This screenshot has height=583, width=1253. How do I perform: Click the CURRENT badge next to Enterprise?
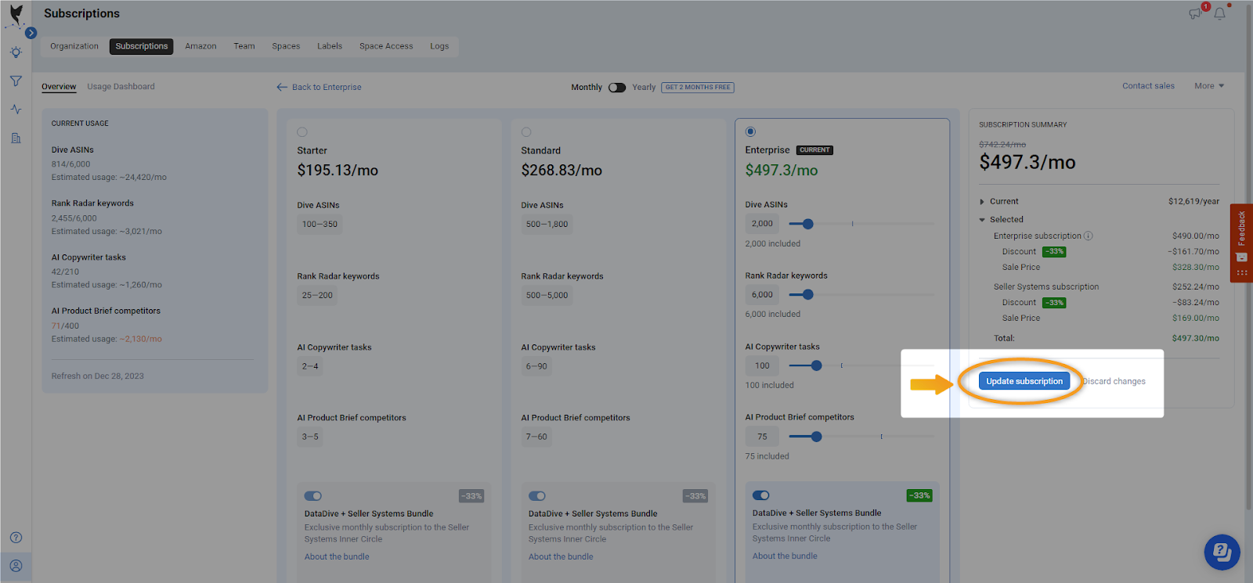(x=814, y=150)
